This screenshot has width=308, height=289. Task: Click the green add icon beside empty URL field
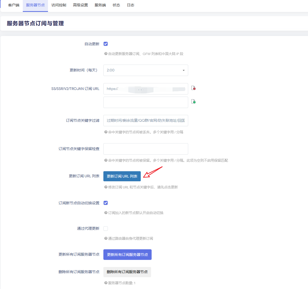[193, 102]
